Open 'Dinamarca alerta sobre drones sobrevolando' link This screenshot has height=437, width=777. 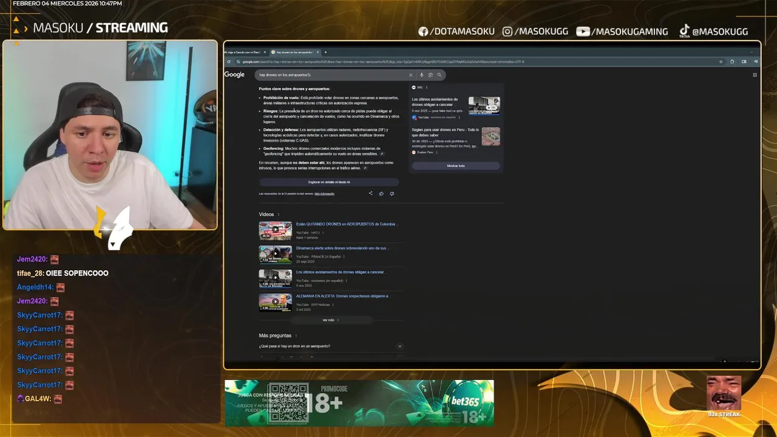[342, 248]
